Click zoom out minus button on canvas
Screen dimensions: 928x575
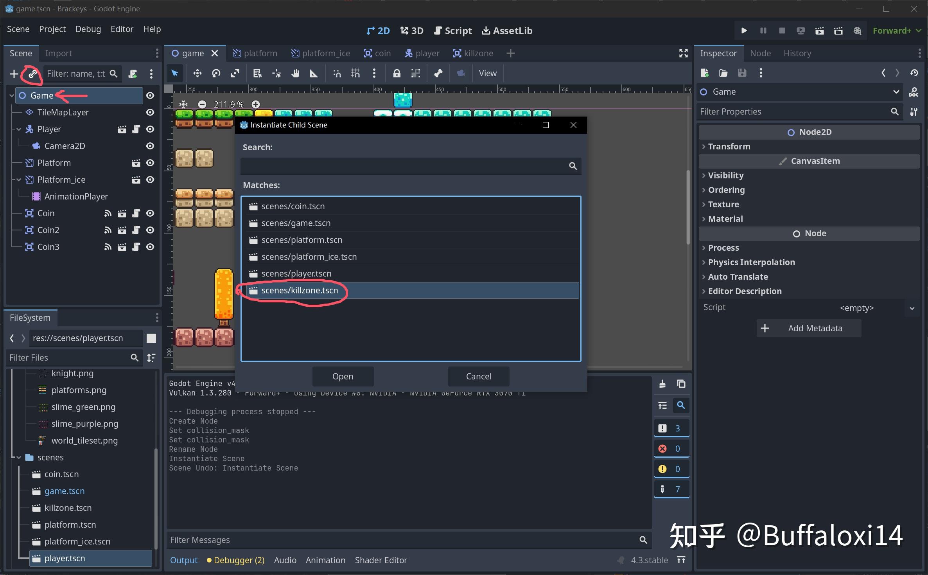pyautogui.click(x=202, y=104)
